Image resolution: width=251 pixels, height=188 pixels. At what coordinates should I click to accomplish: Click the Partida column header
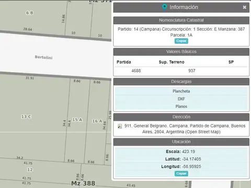[124, 62]
